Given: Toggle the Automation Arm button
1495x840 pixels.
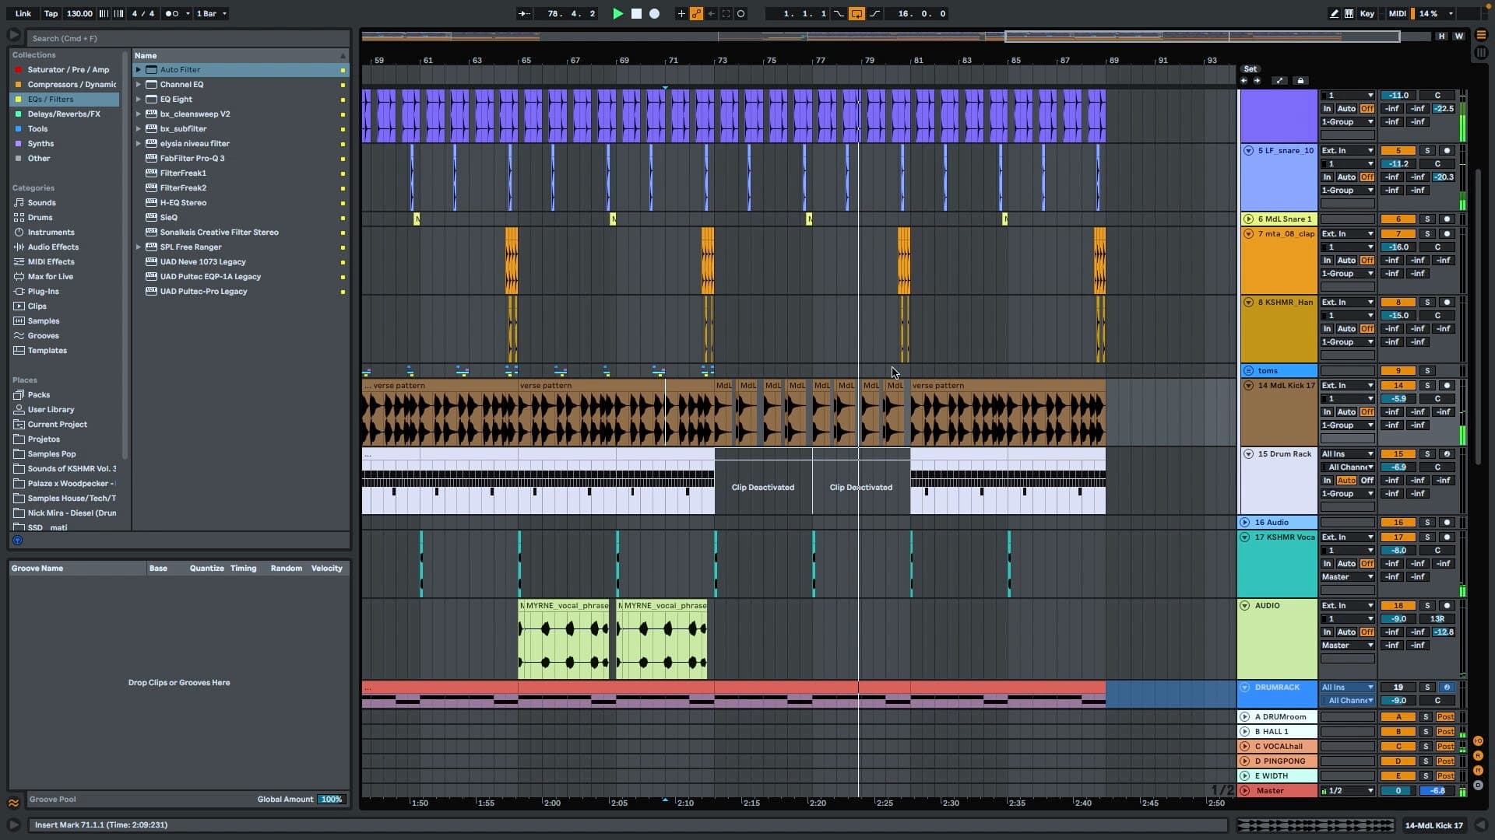Looking at the screenshot, I should tap(696, 13).
